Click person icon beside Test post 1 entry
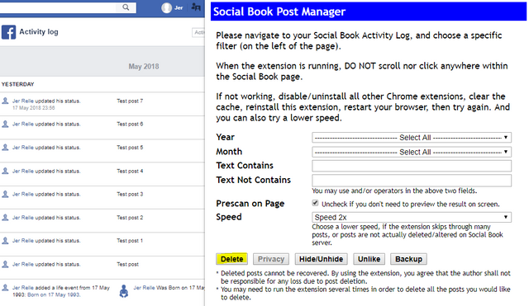The image size is (529, 306). coord(5,241)
